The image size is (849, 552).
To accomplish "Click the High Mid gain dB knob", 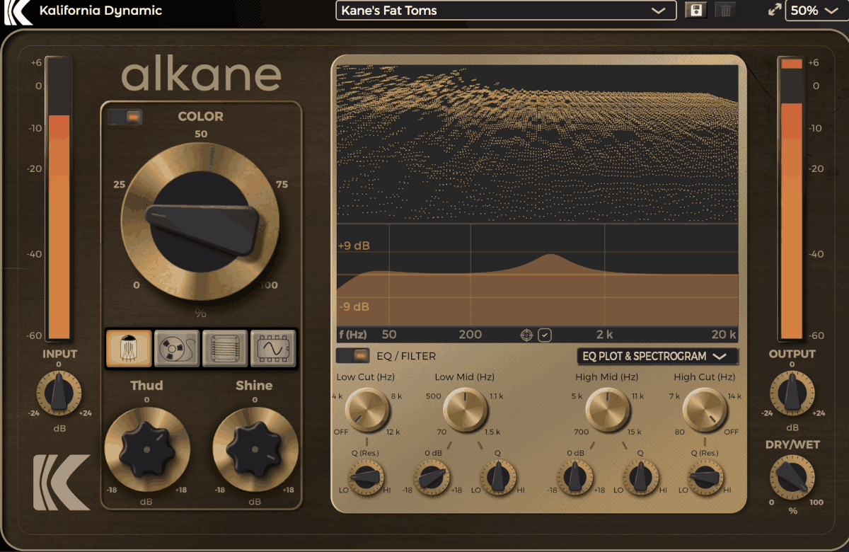I will coord(575,478).
